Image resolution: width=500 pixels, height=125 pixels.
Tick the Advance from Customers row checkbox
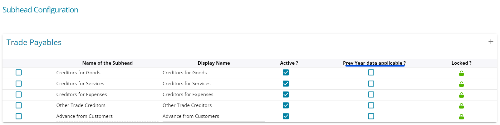(x=19, y=116)
